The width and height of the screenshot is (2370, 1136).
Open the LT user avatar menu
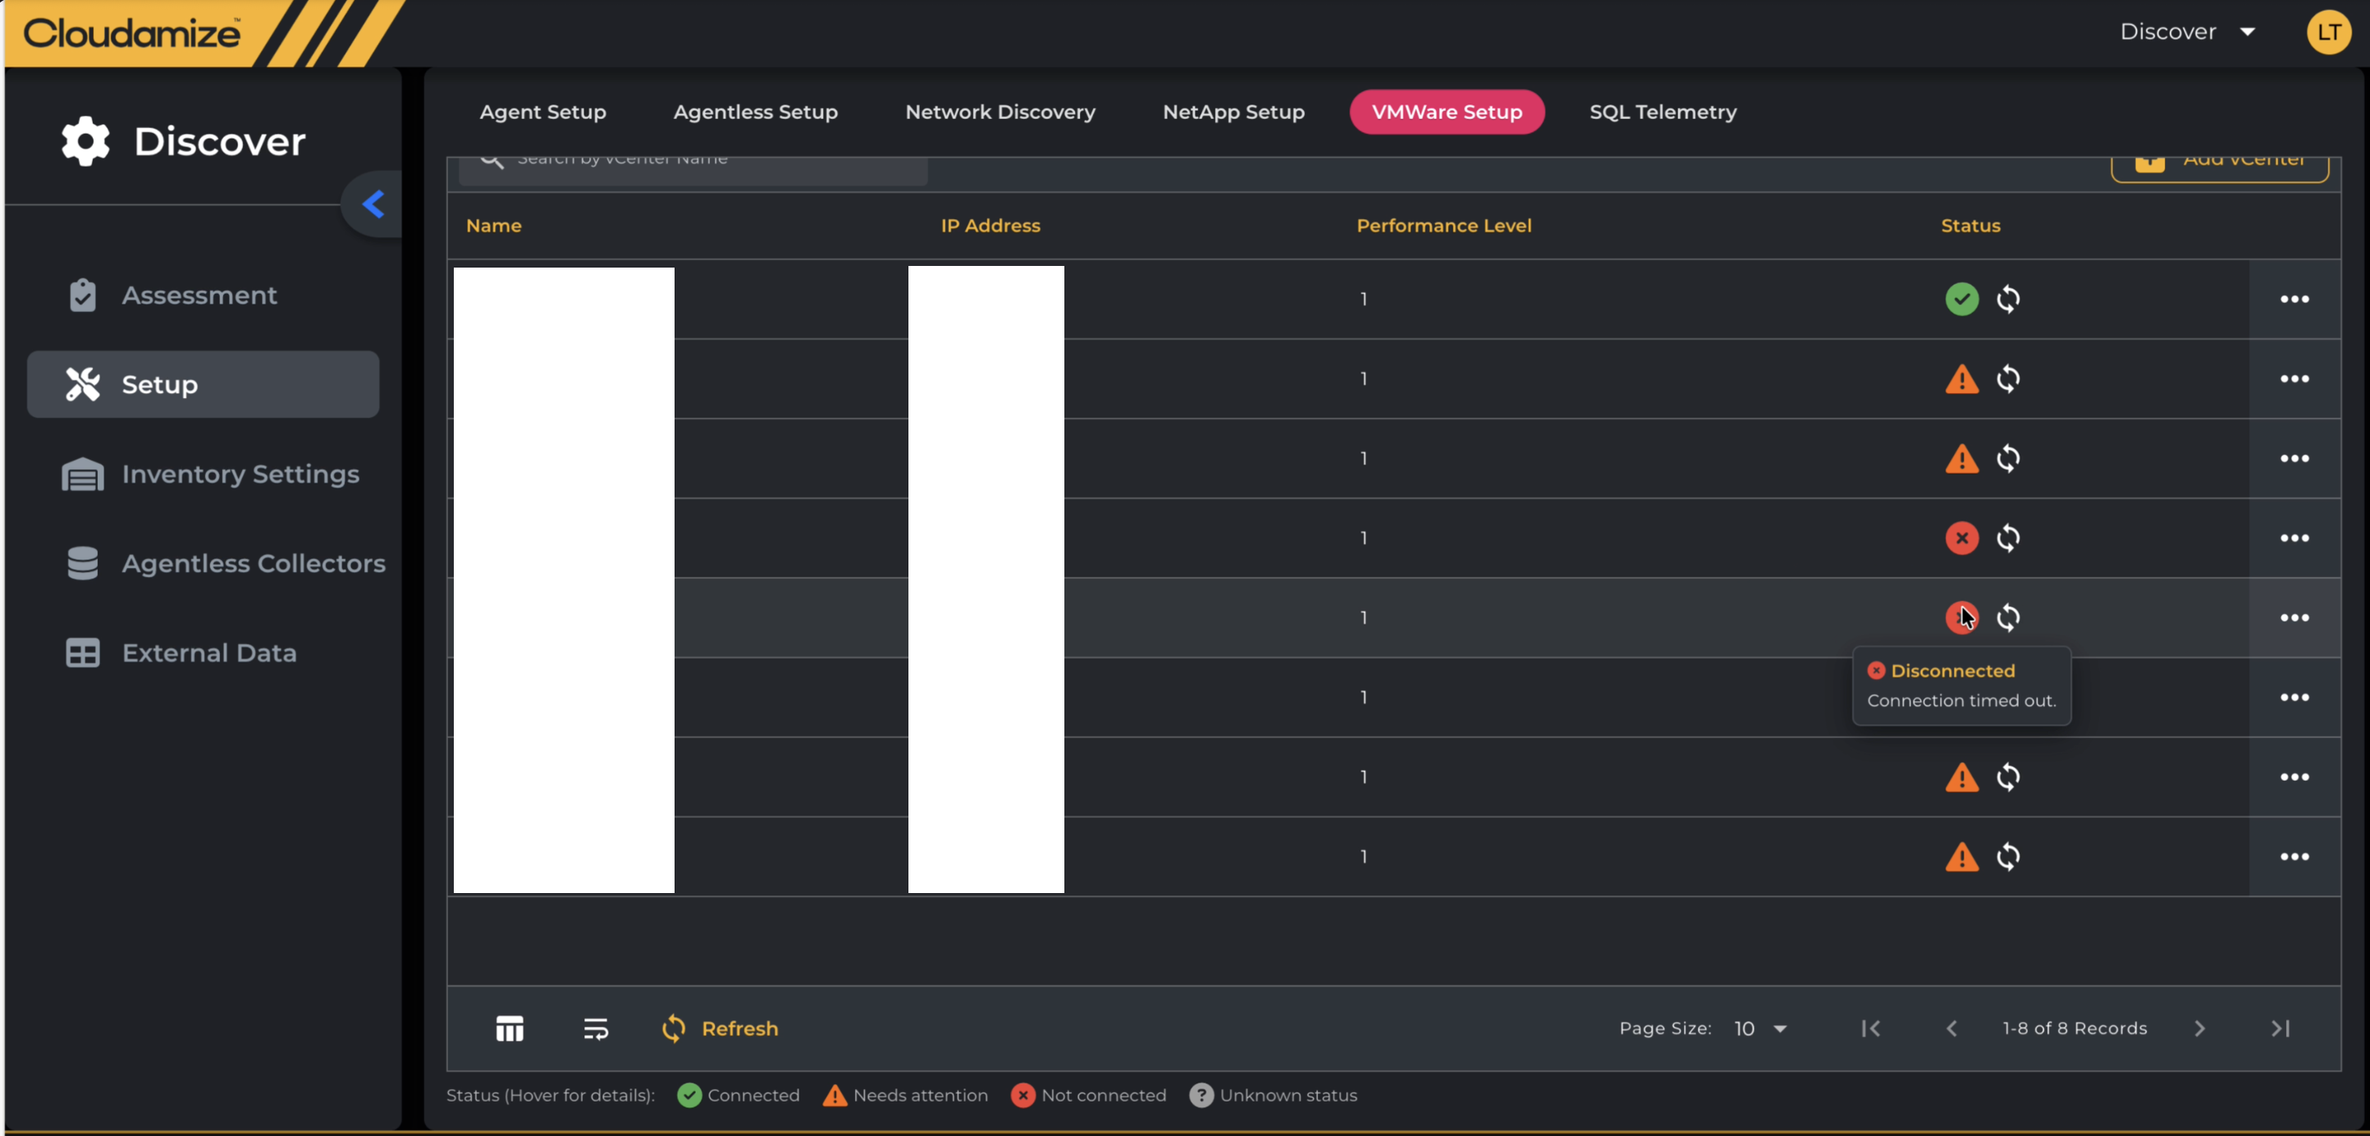click(2329, 32)
